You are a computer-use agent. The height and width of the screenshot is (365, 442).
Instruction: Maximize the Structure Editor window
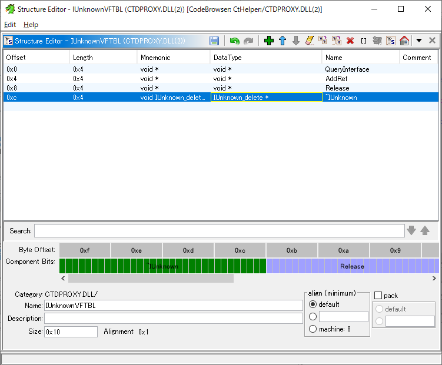pos(401,9)
